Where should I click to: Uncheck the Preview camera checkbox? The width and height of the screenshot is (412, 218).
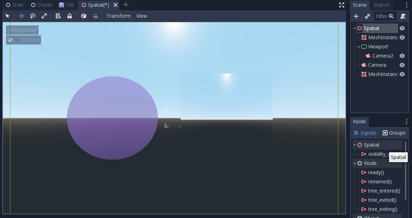tap(10, 40)
